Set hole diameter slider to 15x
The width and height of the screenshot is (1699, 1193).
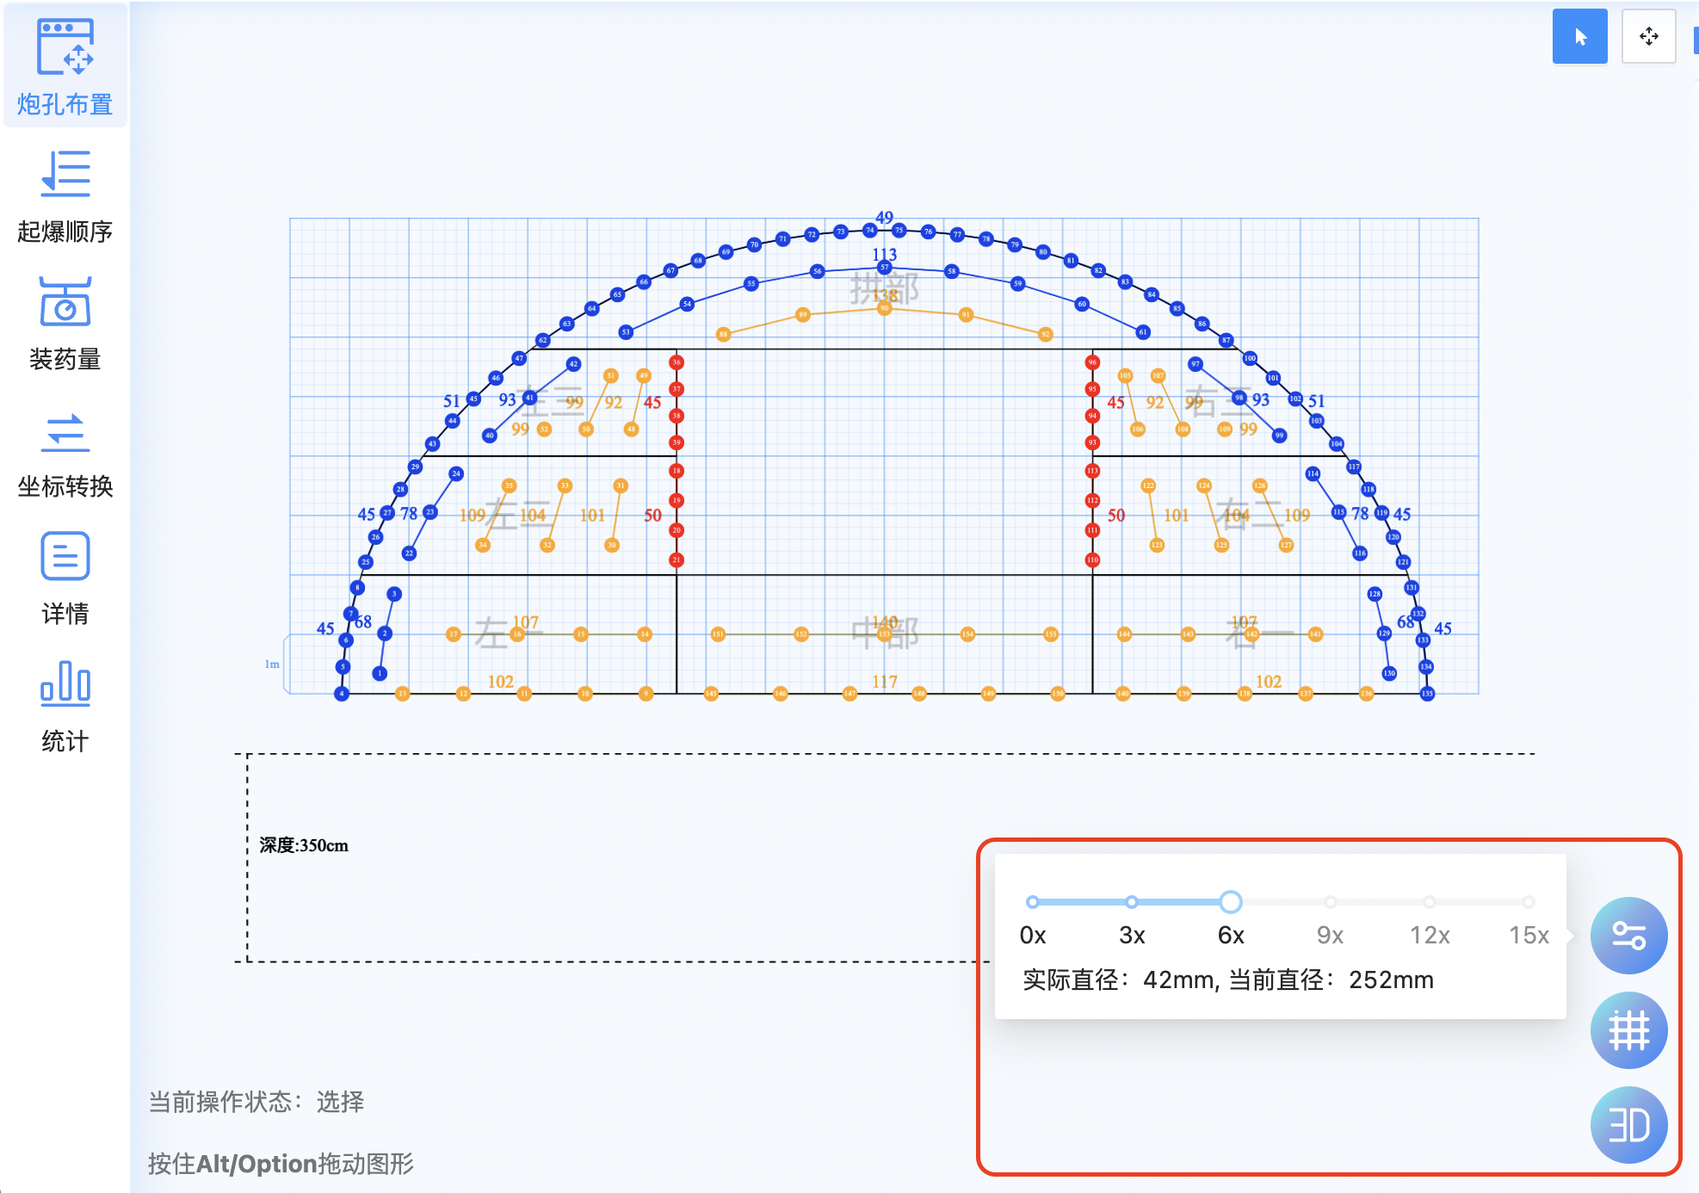click(x=1529, y=902)
